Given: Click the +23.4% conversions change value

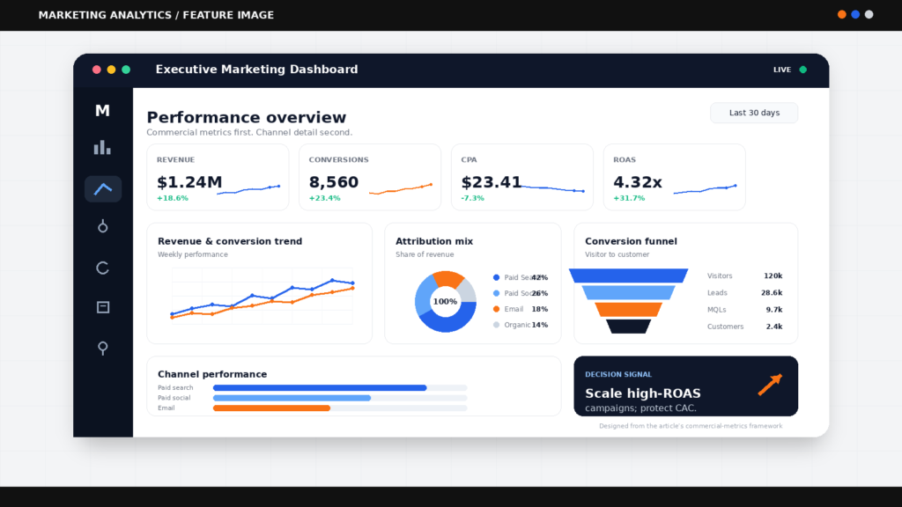Looking at the screenshot, I should (324, 198).
